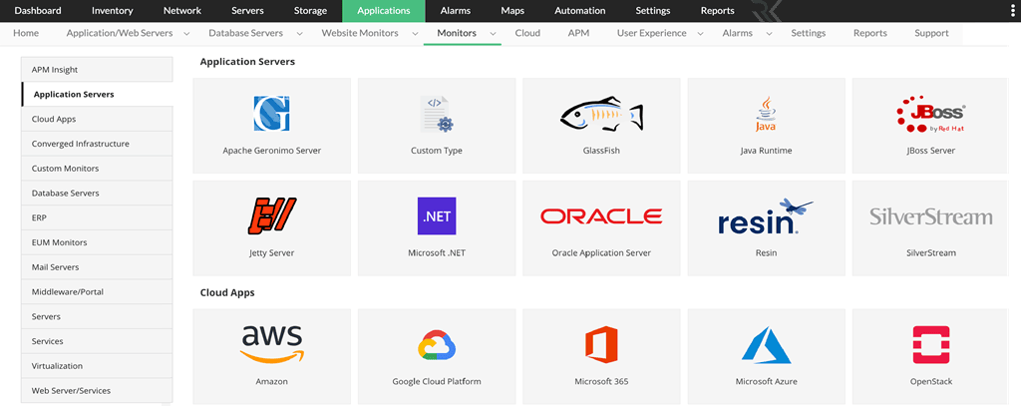Pick the Jetty Server icon
This screenshot has width=1021, height=409.
[271, 215]
